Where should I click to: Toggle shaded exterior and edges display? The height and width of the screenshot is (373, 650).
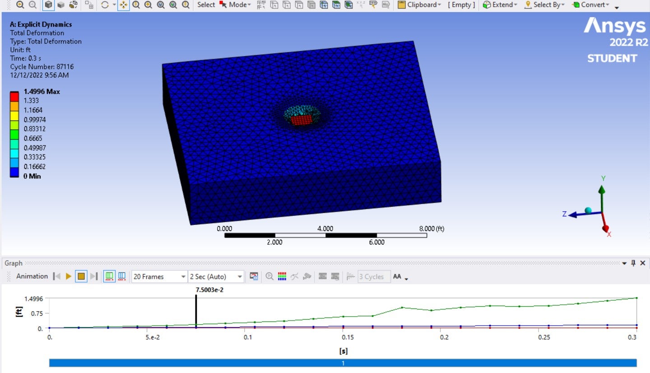point(48,5)
